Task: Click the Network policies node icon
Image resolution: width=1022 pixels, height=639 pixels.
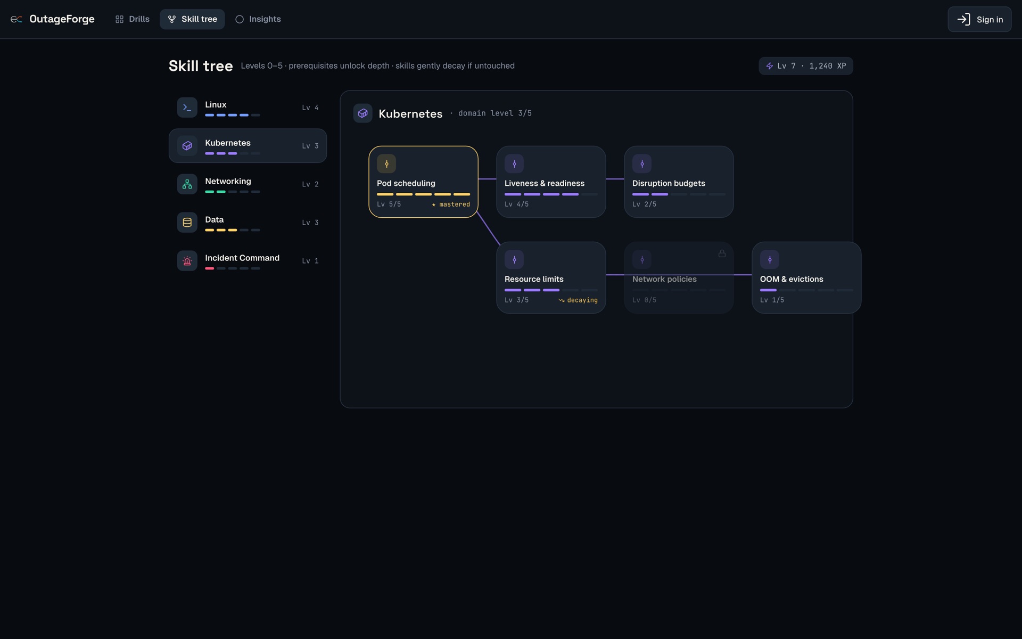Action: pyautogui.click(x=642, y=260)
